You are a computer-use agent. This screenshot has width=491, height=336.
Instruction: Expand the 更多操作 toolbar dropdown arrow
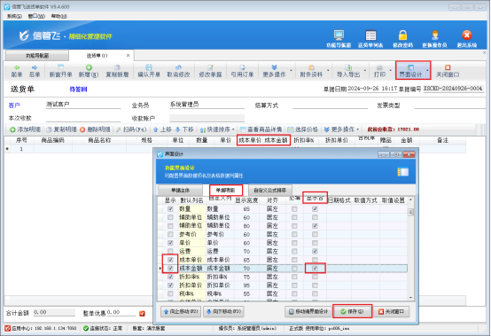[x=291, y=70]
